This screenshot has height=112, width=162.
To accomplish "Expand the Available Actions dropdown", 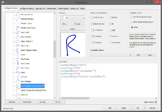I will coord(111,55).
